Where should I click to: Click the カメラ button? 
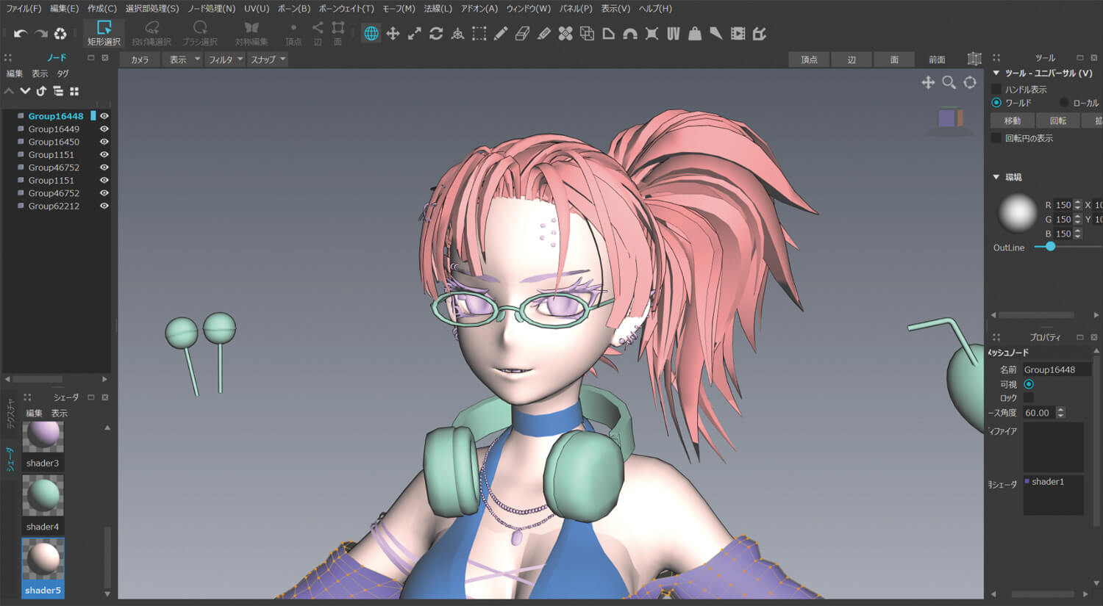pyautogui.click(x=140, y=59)
